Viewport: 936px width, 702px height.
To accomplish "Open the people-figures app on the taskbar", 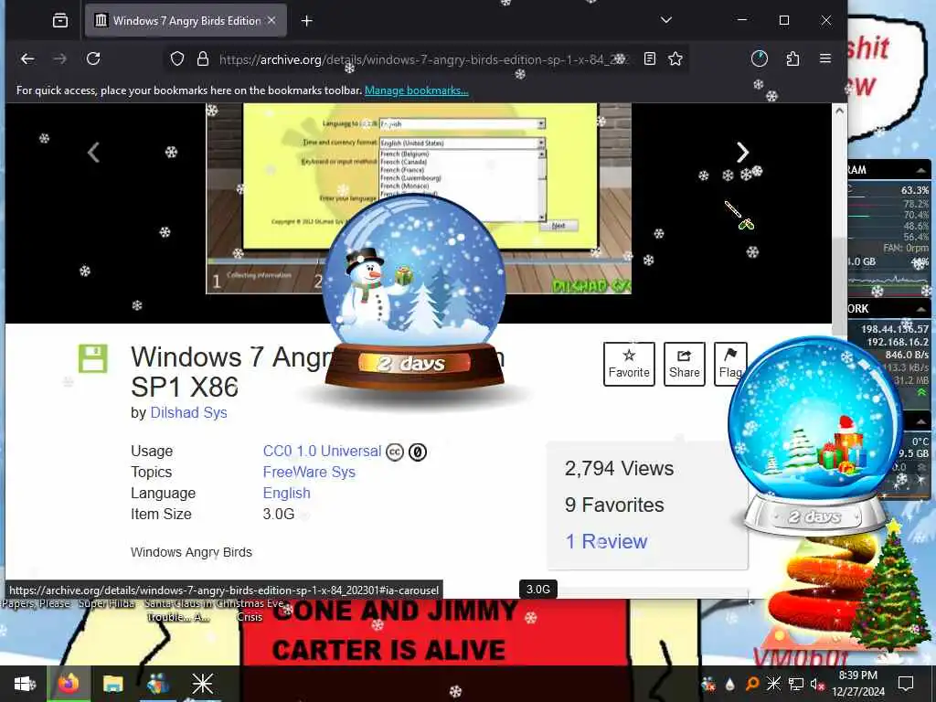I will [157, 684].
